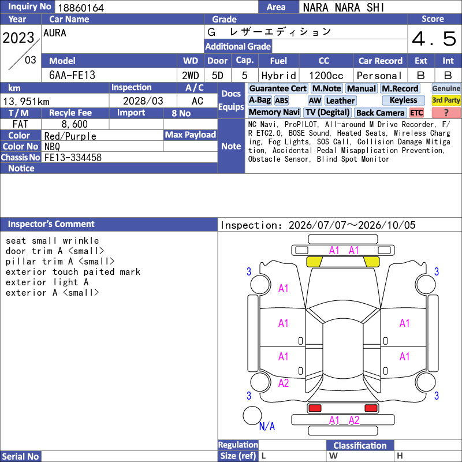Click the comment line exterior light A

tap(47, 282)
